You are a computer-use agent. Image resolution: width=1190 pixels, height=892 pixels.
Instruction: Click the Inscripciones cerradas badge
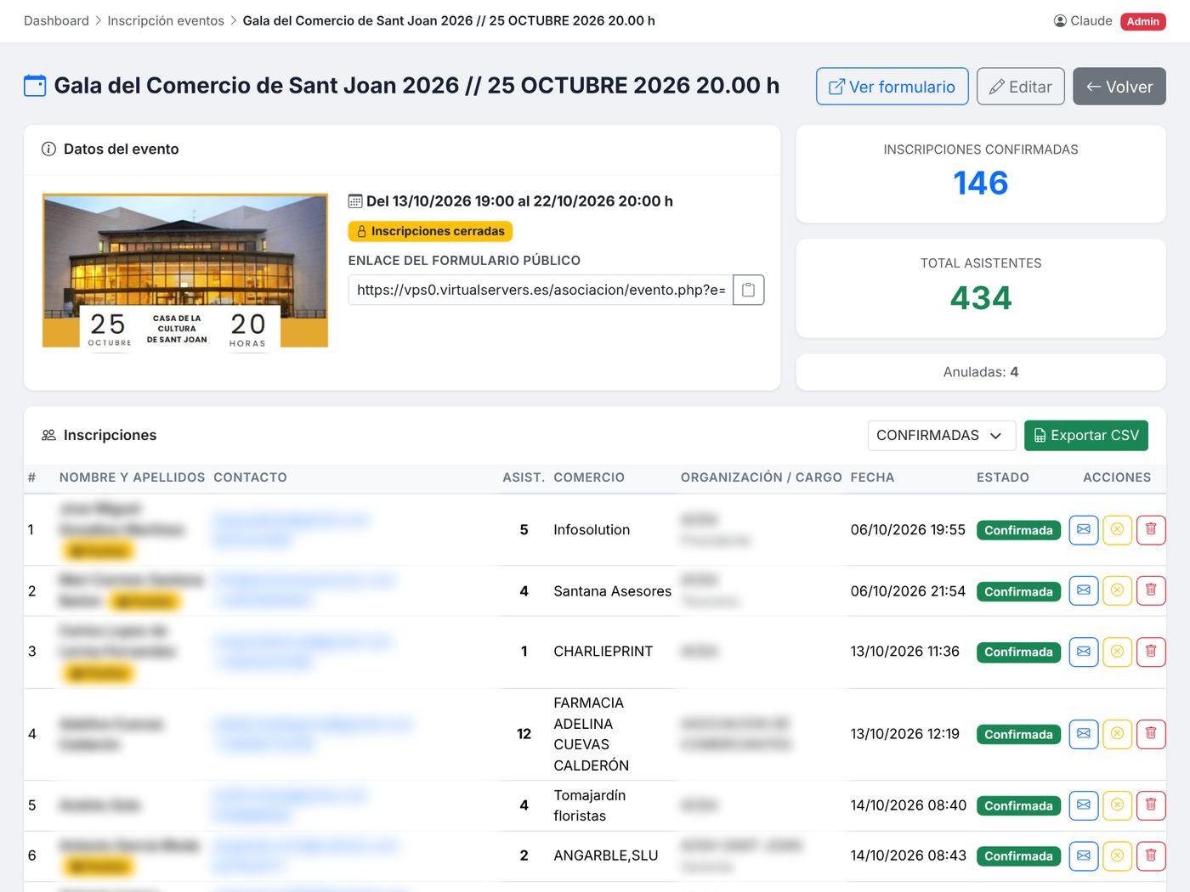pos(430,231)
